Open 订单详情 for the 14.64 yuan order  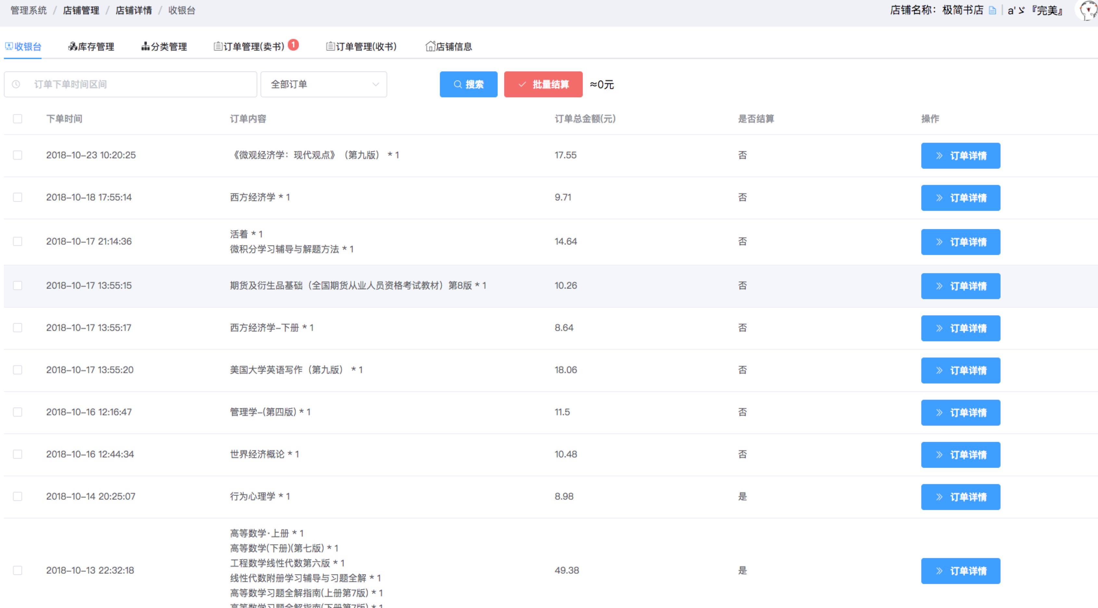(x=960, y=242)
